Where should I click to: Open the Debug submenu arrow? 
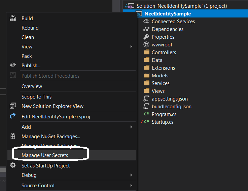(131, 175)
